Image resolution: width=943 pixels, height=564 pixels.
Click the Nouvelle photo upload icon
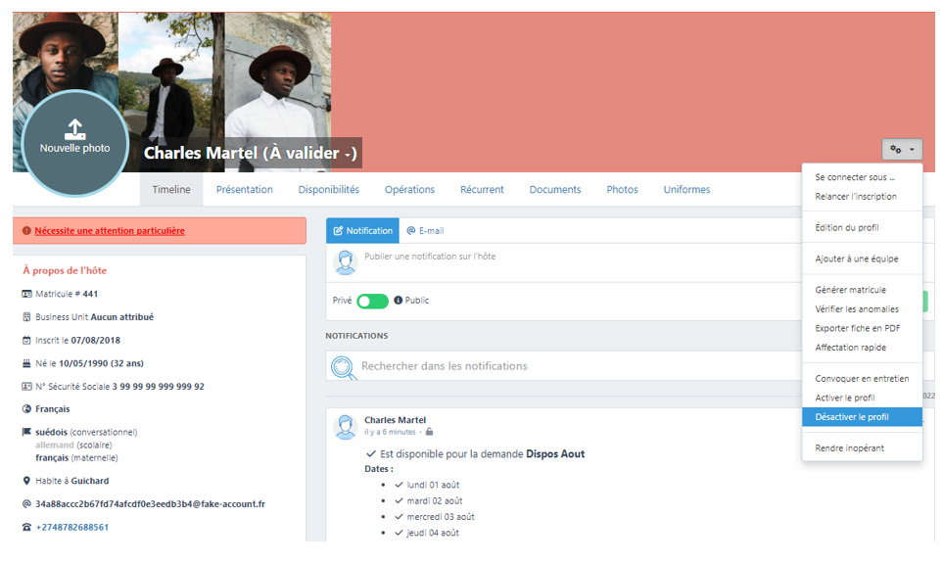[74, 128]
